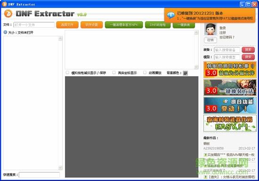259x181 pixels.
Task: Open the 一键换装方法 banner
Action: click(x=230, y=87)
